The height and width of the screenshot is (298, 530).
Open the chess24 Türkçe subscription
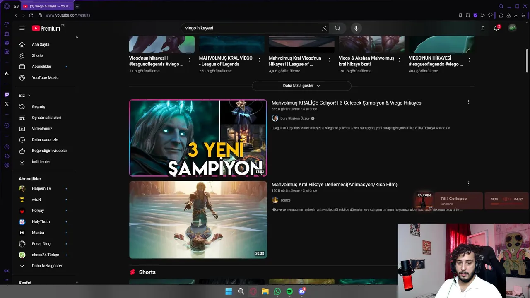click(x=45, y=255)
